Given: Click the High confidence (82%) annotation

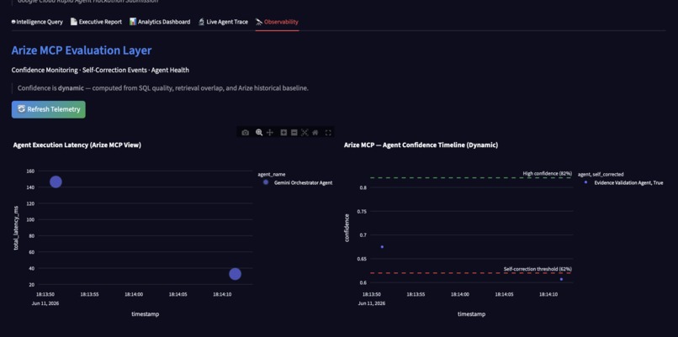Looking at the screenshot, I should (547, 173).
